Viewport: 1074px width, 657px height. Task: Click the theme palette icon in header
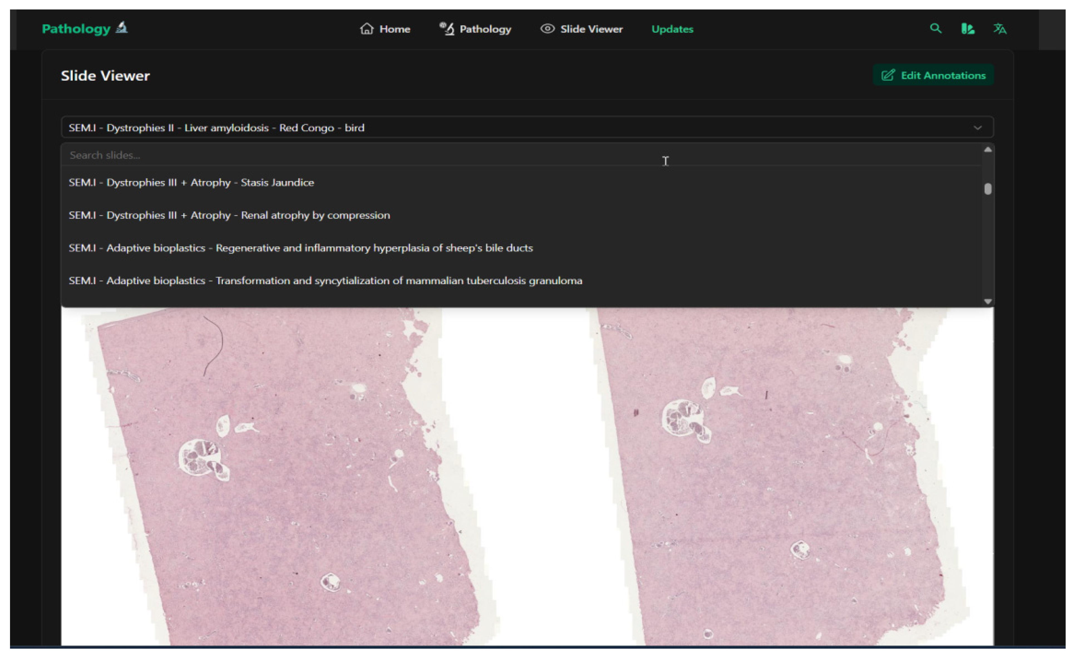pyautogui.click(x=968, y=29)
